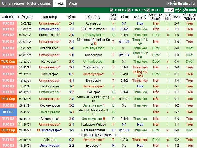Click the Thời gian column header
The height and width of the screenshot is (148, 197).
coord(25,17)
